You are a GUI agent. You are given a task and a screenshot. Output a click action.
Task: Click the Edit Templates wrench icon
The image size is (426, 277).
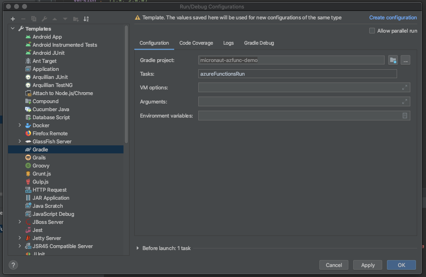(44, 19)
